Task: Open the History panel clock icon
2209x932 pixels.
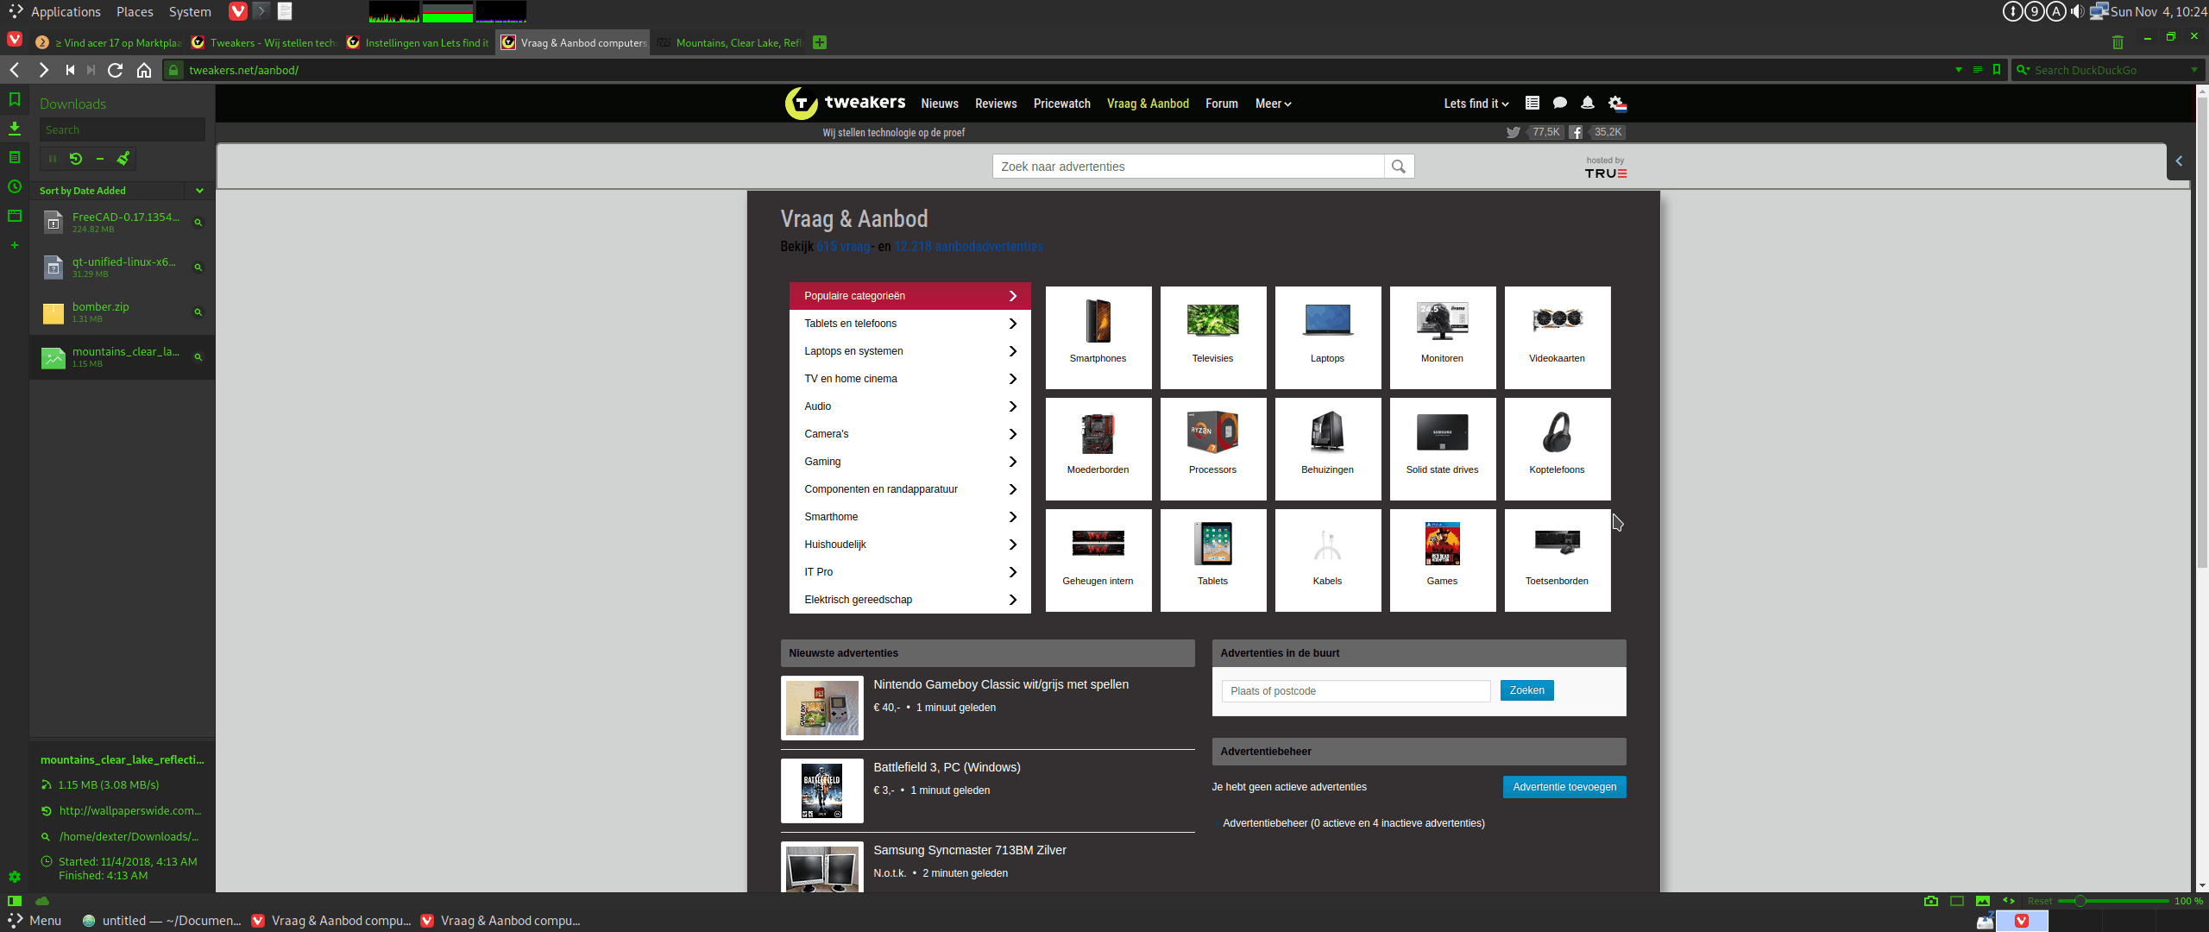Action: click(x=15, y=186)
